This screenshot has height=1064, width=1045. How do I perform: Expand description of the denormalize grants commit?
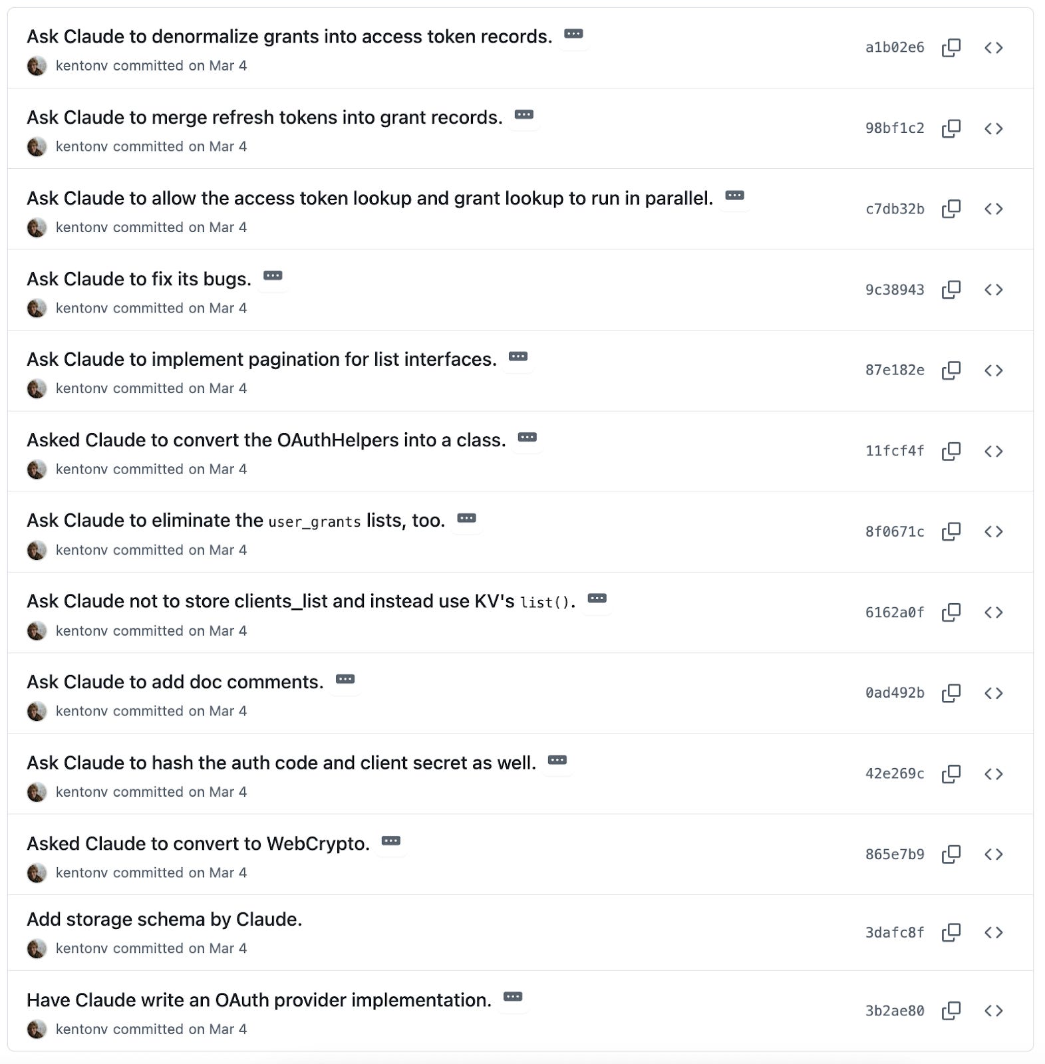(573, 35)
